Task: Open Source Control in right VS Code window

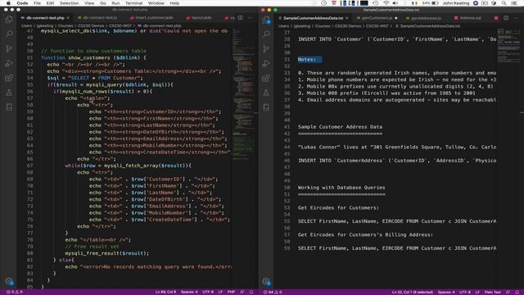Action: [x=266, y=48]
